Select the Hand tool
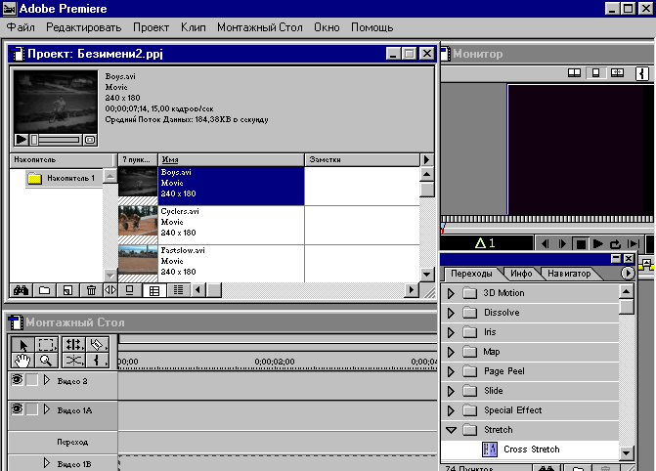 (x=22, y=361)
